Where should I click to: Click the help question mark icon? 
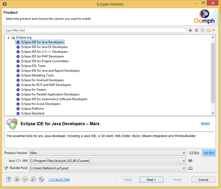point(9,180)
